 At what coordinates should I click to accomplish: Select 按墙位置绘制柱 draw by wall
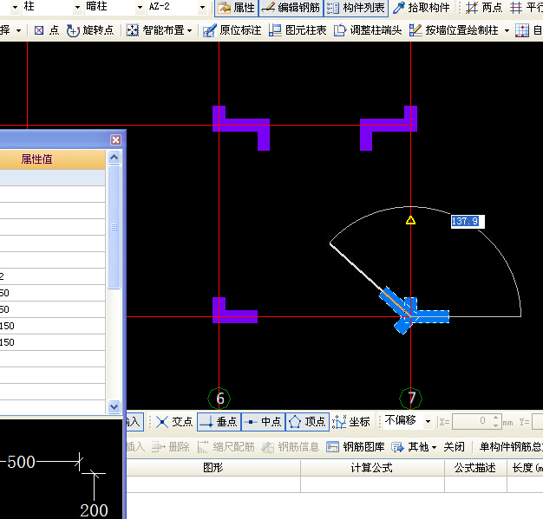[454, 30]
